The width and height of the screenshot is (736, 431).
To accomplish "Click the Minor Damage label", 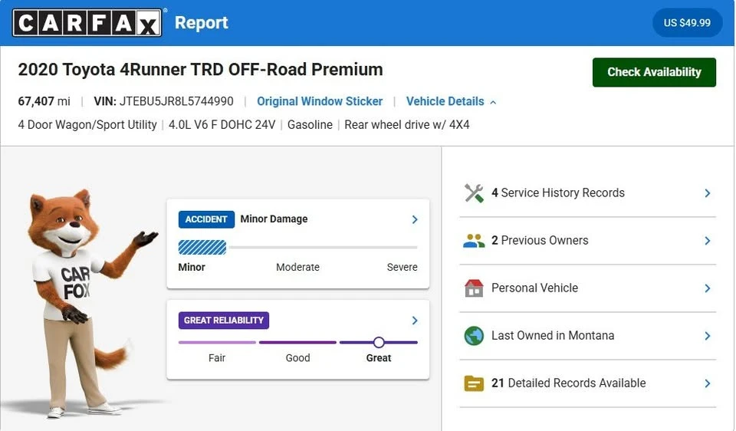I will pyautogui.click(x=274, y=219).
